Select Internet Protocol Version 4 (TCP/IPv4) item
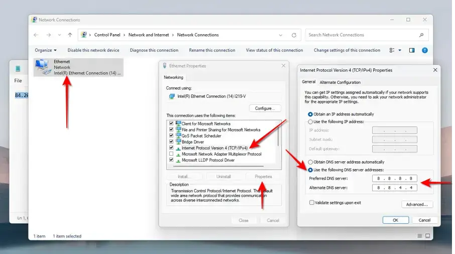 (x=215, y=148)
